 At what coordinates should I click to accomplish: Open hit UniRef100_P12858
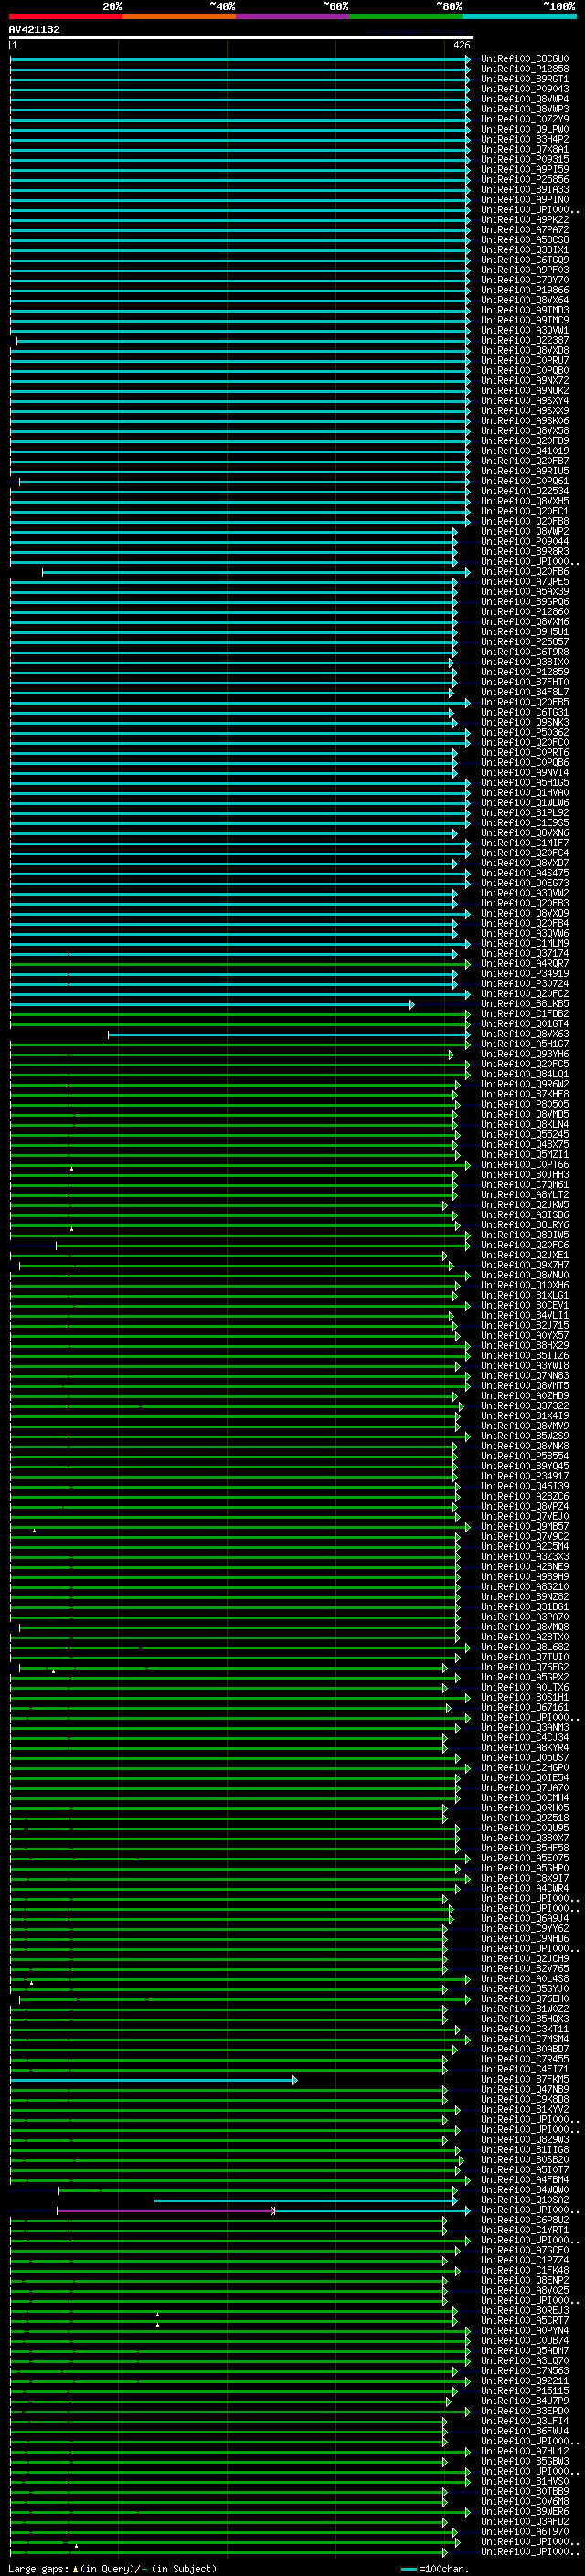(x=525, y=69)
